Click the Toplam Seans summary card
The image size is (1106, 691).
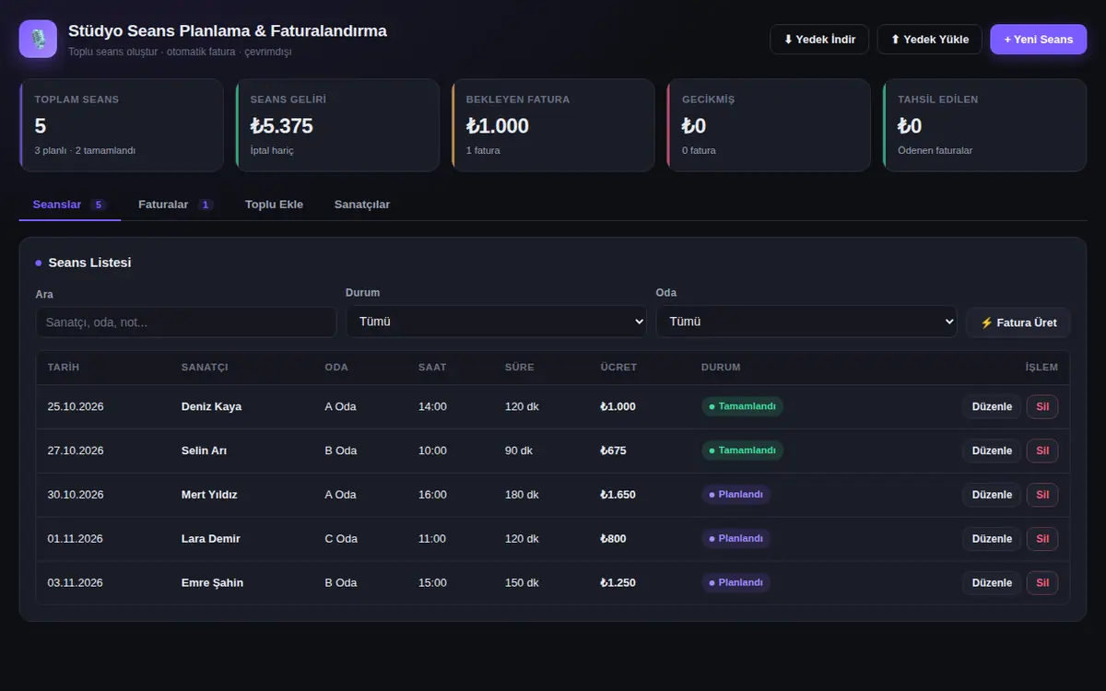point(122,125)
